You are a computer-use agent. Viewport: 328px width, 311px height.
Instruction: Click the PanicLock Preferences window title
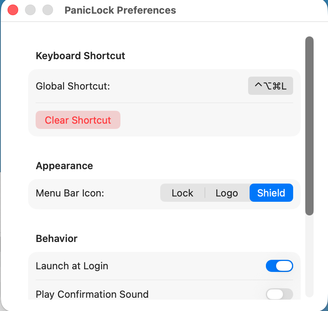pos(120,10)
